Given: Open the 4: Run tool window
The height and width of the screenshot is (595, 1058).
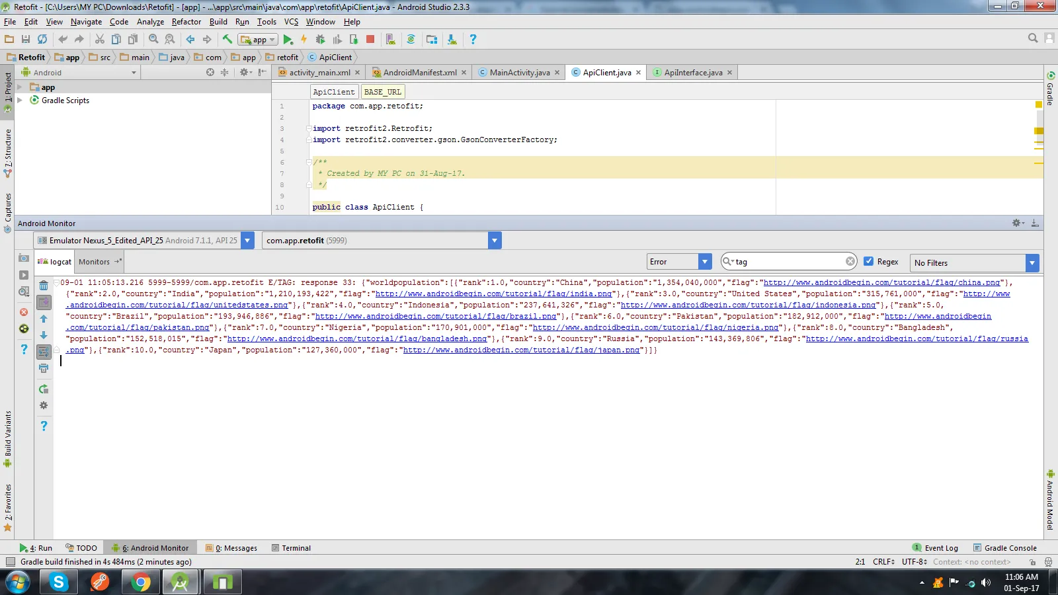Looking at the screenshot, I should tap(36, 548).
